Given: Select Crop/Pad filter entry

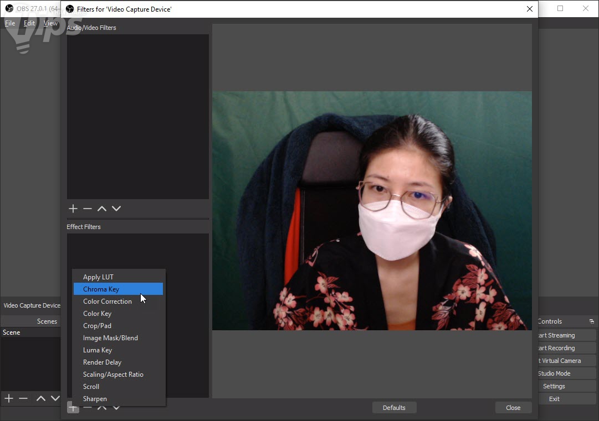Looking at the screenshot, I should [x=97, y=326].
